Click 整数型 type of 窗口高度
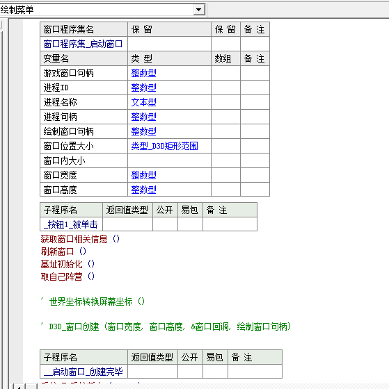Image resolution: width=389 pixels, height=389 pixels. point(143,190)
